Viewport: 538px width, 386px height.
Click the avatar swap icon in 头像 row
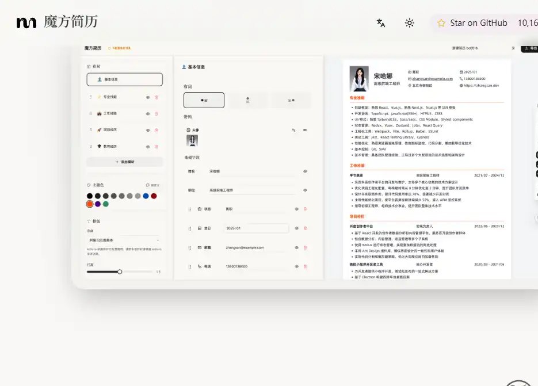(293, 130)
